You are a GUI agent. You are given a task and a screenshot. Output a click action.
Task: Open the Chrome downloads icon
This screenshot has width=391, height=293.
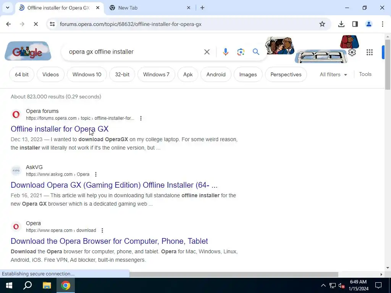(x=341, y=24)
